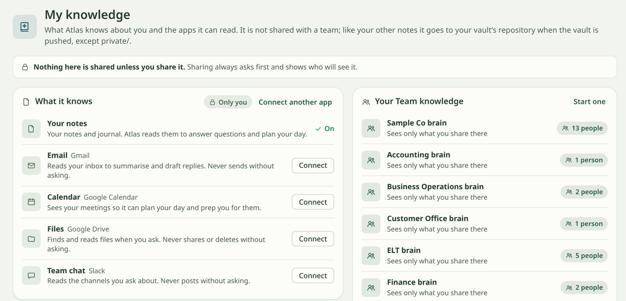The width and height of the screenshot is (626, 301).
Task: Connect Slack team chat
Action: click(313, 276)
